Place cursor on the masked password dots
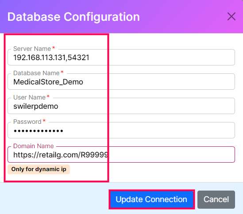 coord(38,131)
